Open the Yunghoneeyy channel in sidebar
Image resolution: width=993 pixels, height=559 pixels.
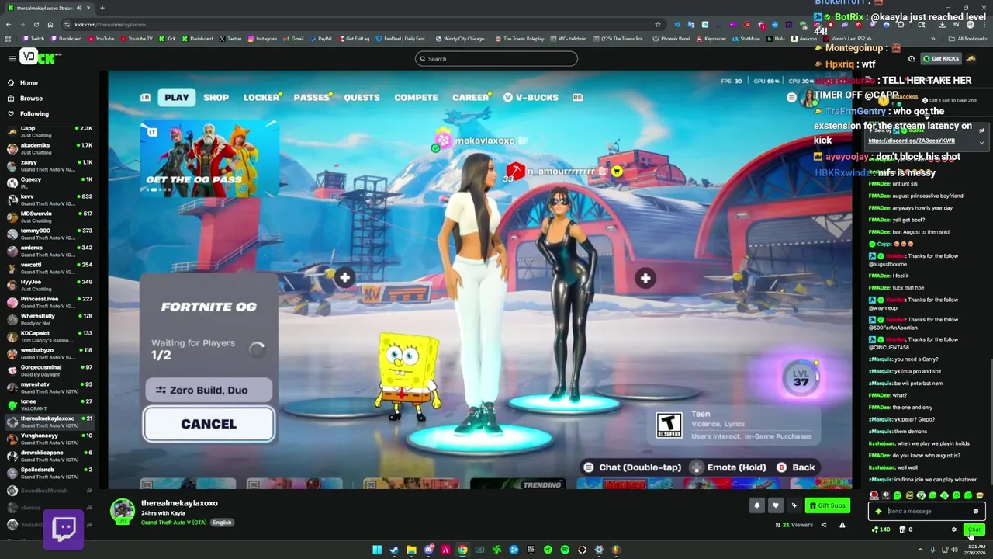[x=50, y=439]
